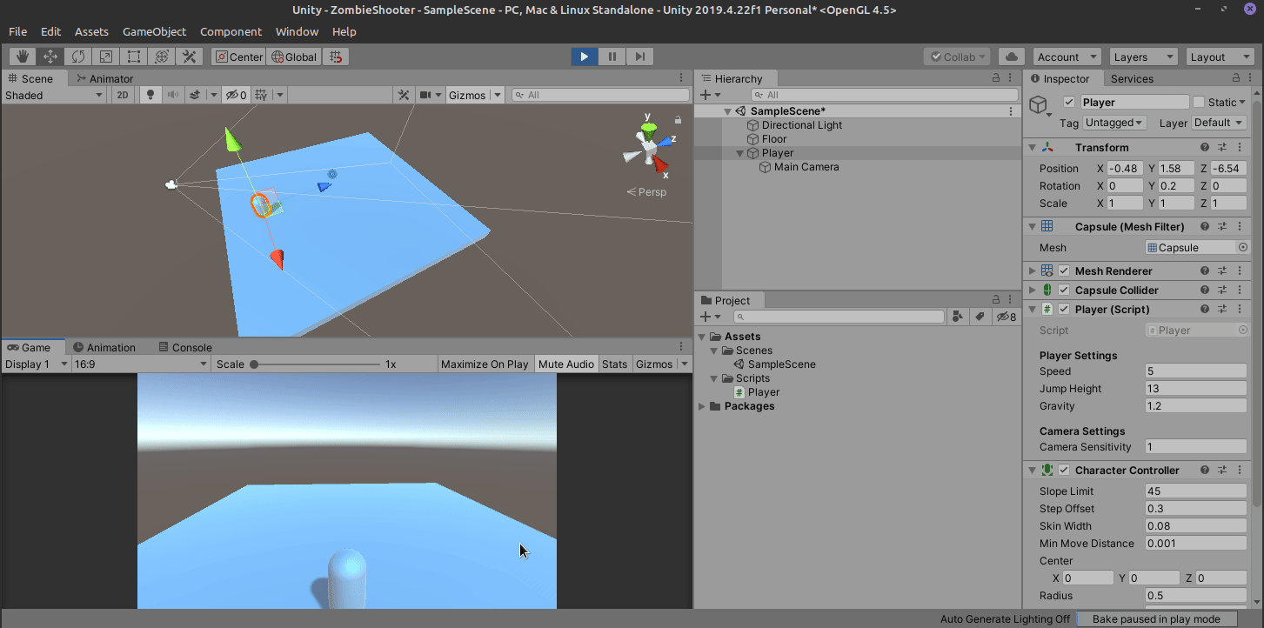Open Hierarchy panel three-dot menu

(1012, 78)
